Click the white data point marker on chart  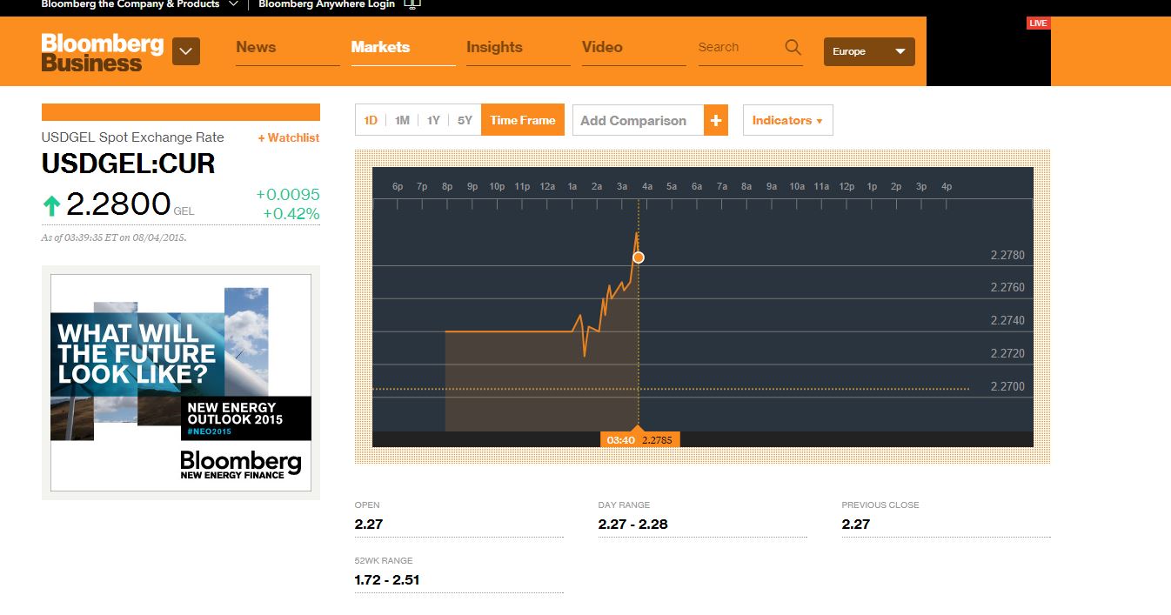point(639,257)
